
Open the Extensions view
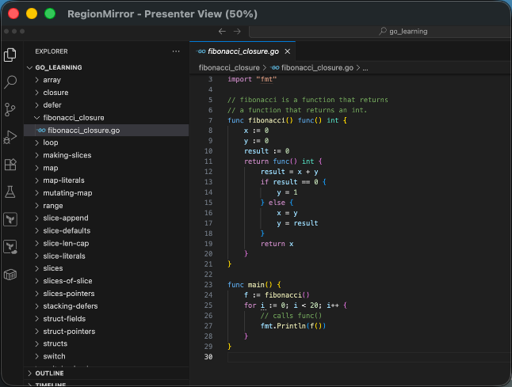tap(10, 165)
